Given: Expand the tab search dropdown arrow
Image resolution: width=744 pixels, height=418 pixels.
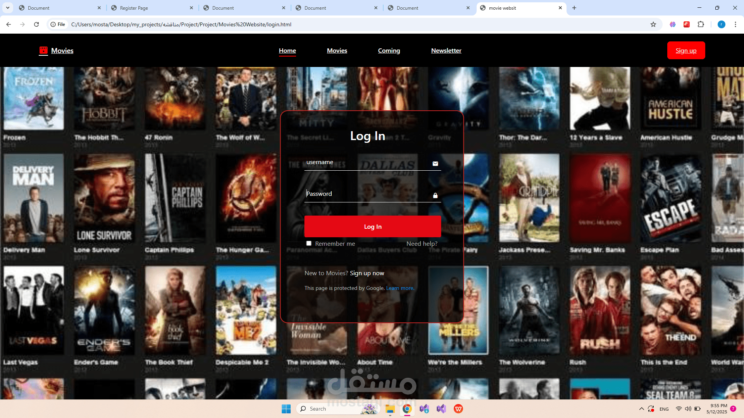Looking at the screenshot, I should pos(8,8).
